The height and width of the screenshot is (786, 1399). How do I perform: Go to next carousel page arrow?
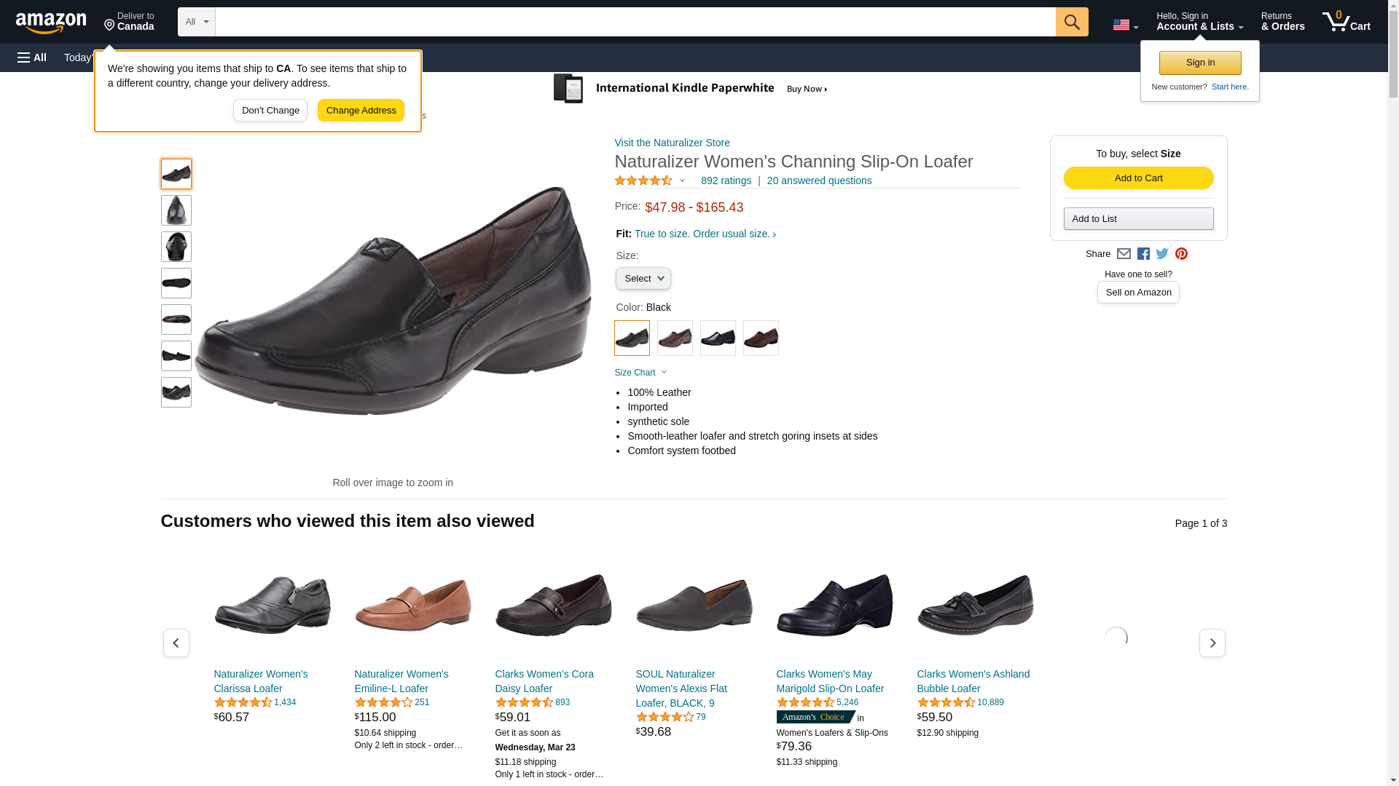(1212, 643)
